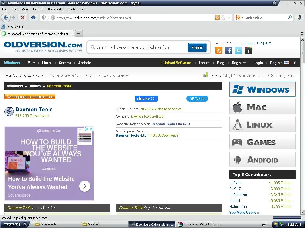Image resolution: width=305 pixels, height=228 pixels.
Task: List all tabs button
Action: click(x=302, y=34)
